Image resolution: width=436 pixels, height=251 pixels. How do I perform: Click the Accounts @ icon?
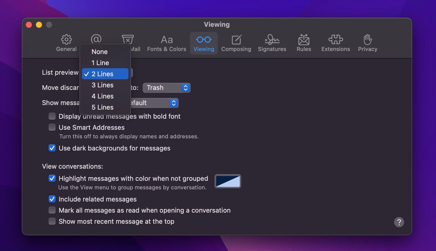[x=96, y=39]
